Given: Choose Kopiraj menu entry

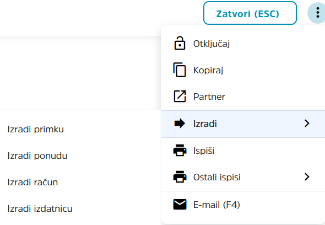Looking at the screenshot, I should [x=243, y=70].
